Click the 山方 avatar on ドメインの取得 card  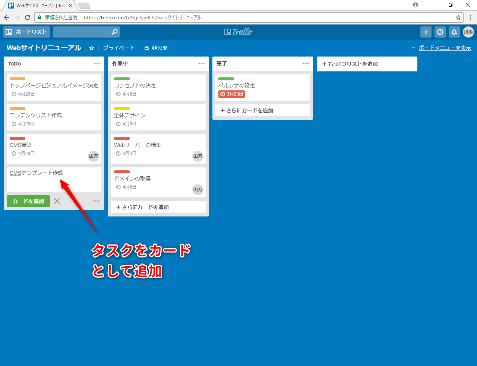pos(198,190)
